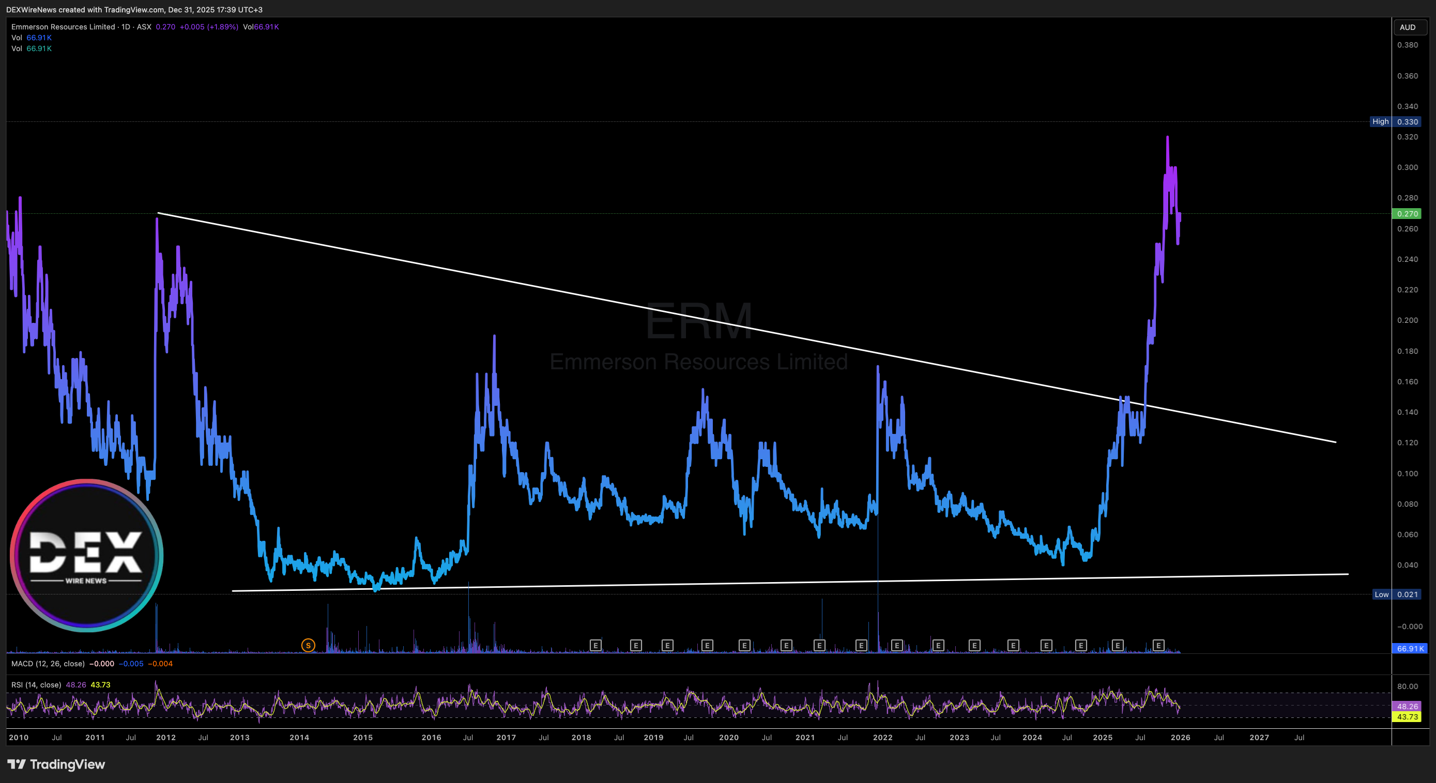Screen dimensions: 1436x783
Task: Click the rightmost earnings E marker
Action: tap(1158, 645)
